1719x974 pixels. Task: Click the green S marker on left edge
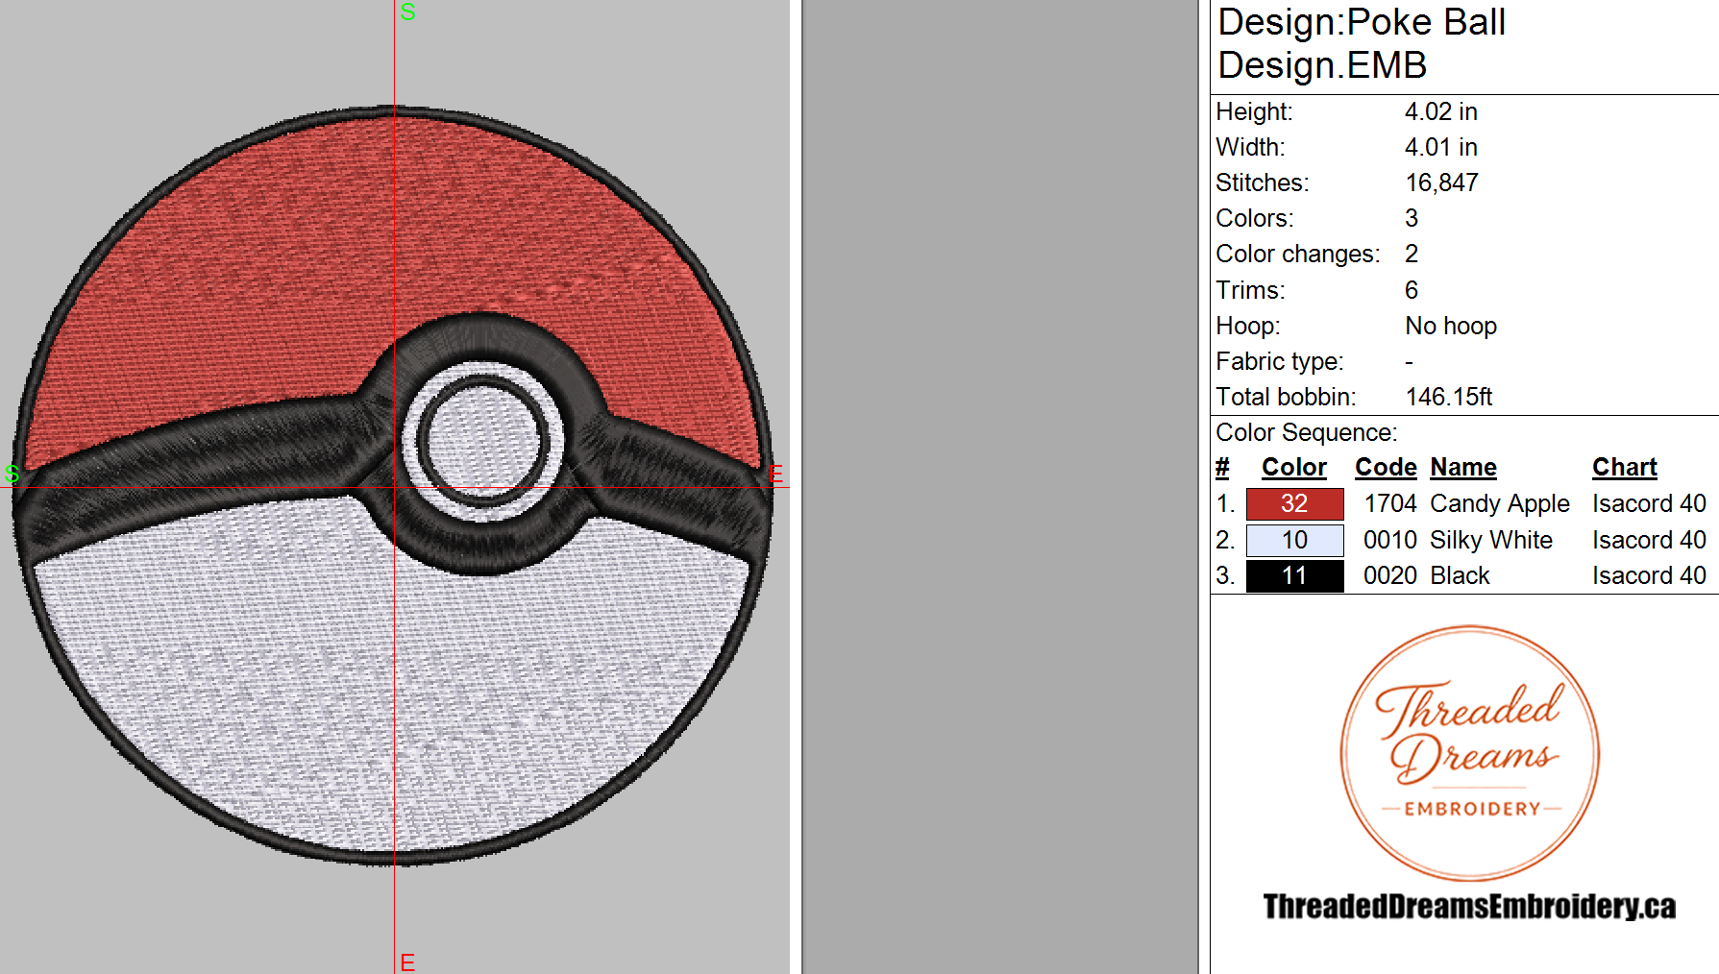[12, 474]
